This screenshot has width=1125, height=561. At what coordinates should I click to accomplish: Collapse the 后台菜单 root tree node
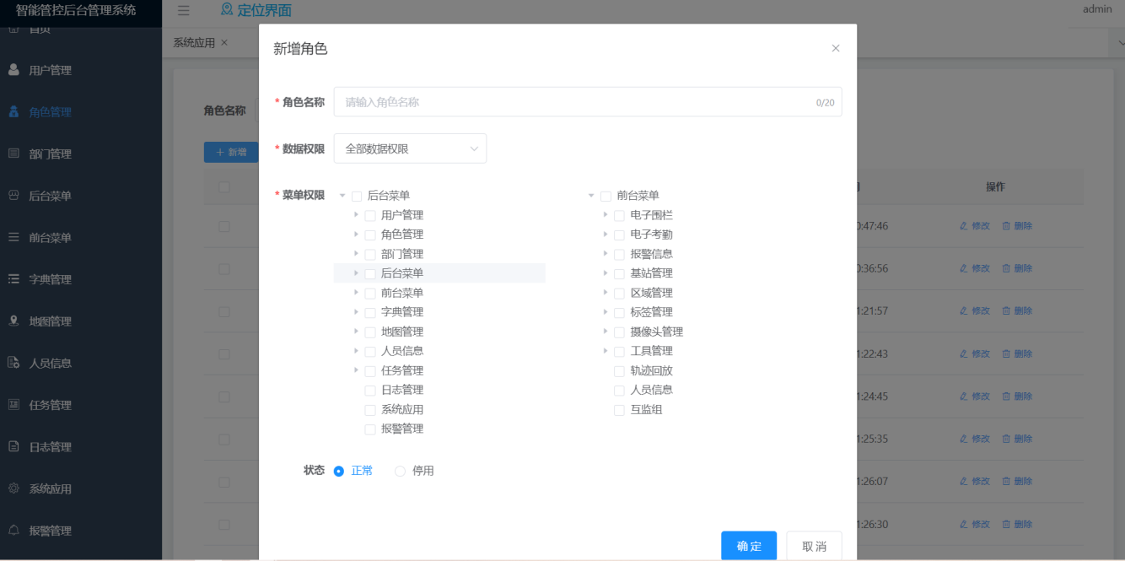coord(342,196)
